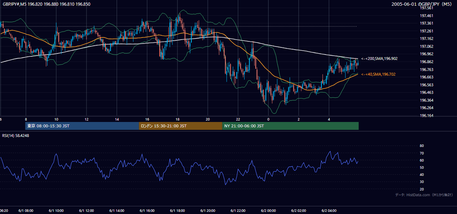Select the 197.361 price axis label
This screenshot has height=214, width=457.
426,23
